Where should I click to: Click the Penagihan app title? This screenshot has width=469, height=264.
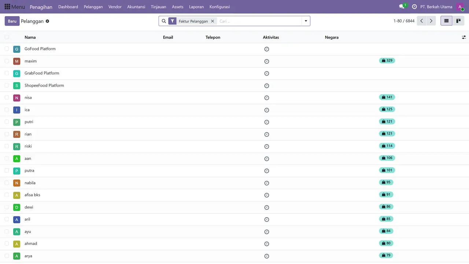tap(41, 7)
